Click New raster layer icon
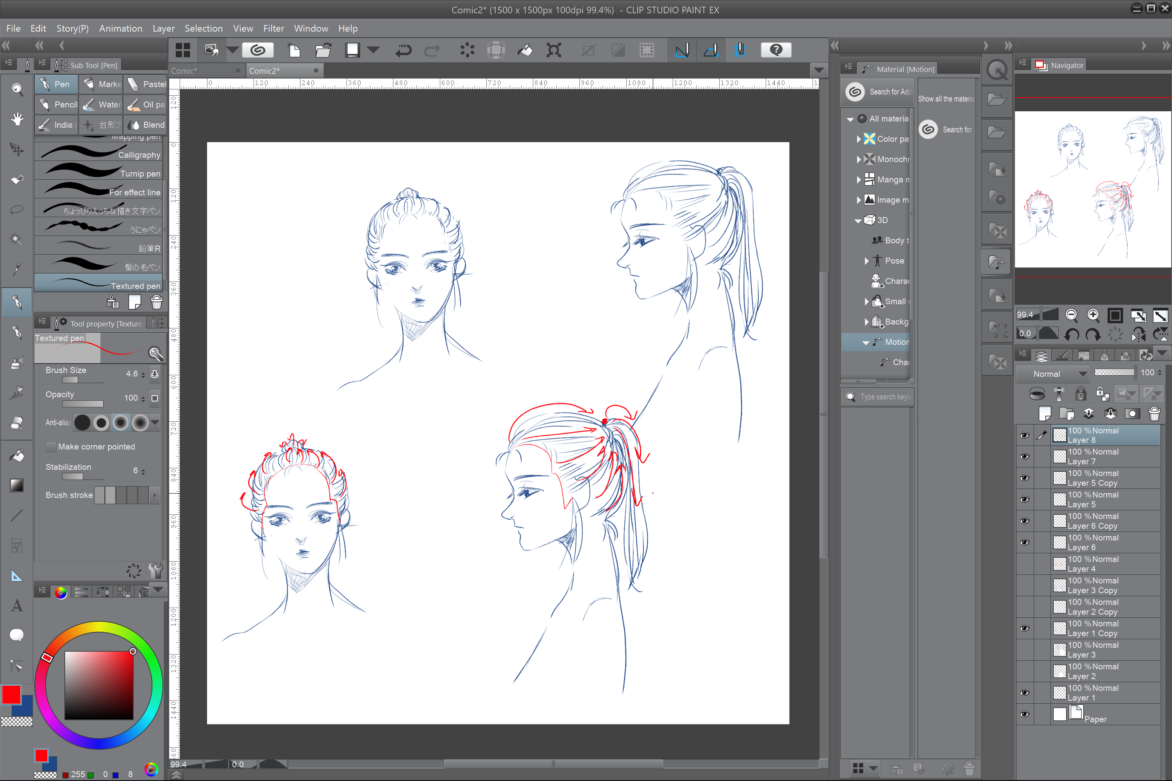 pos(1044,413)
